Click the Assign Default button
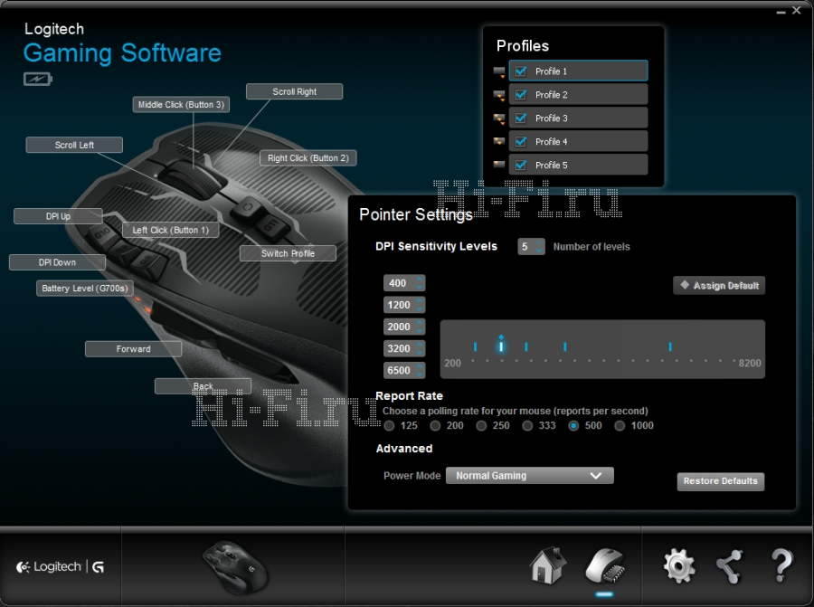 (x=719, y=286)
